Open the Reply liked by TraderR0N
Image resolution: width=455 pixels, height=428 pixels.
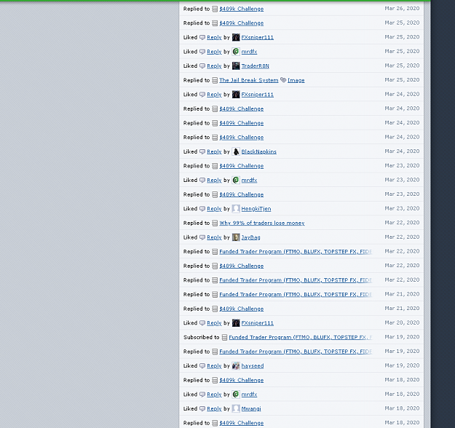click(214, 66)
